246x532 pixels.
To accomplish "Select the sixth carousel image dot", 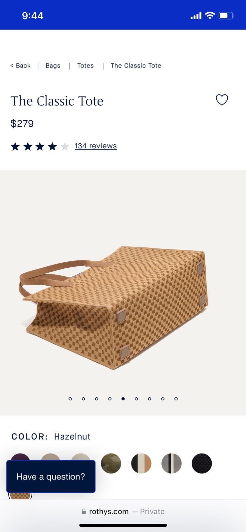I will pos(136,399).
